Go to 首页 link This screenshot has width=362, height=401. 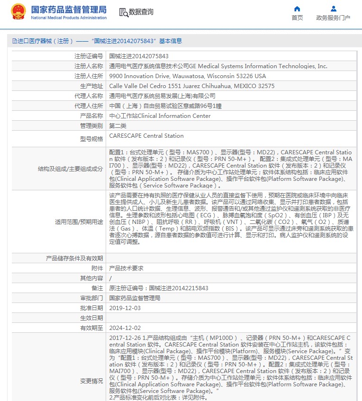click(x=297, y=18)
